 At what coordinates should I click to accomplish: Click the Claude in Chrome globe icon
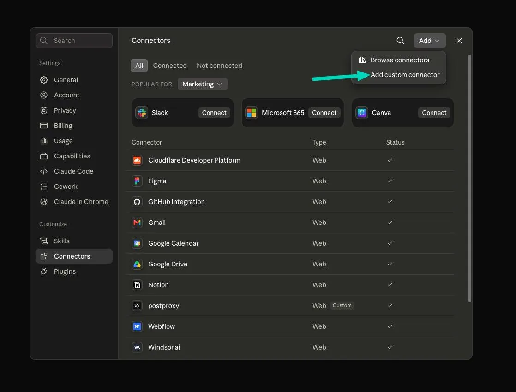click(x=44, y=202)
